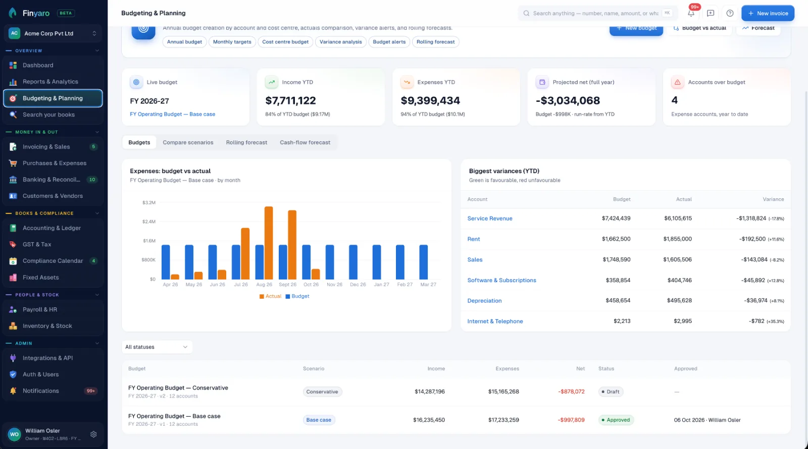The image size is (808, 449).
Task: Switch to the Compare scenarios tab
Action: point(188,143)
